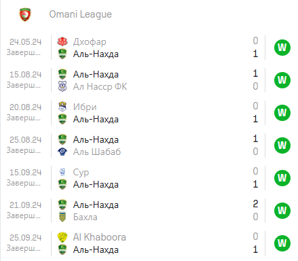The width and height of the screenshot is (298, 261).
Task: Click the Дхофар red club crest
Action: coord(62,41)
